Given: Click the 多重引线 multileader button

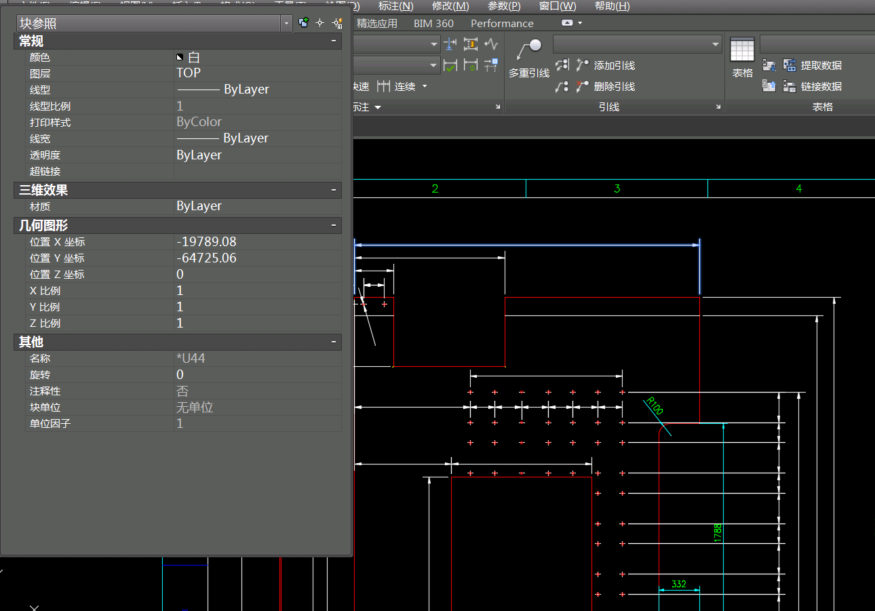Looking at the screenshot, I should 529,59.
